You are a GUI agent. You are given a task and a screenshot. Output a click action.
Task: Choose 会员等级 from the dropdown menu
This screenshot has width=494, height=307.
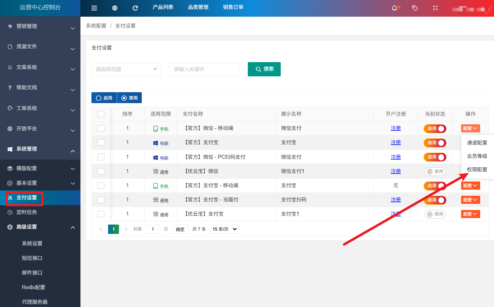(477, 156)
